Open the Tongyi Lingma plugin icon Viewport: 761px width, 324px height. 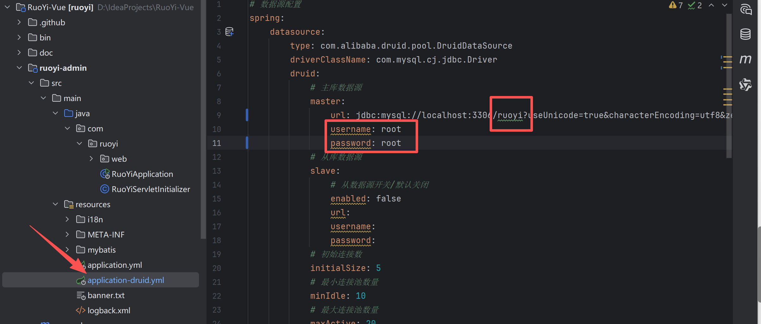coord(746,84)
